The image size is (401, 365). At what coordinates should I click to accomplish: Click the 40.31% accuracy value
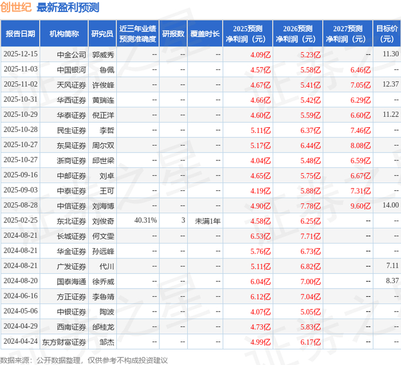coord(146,220)
